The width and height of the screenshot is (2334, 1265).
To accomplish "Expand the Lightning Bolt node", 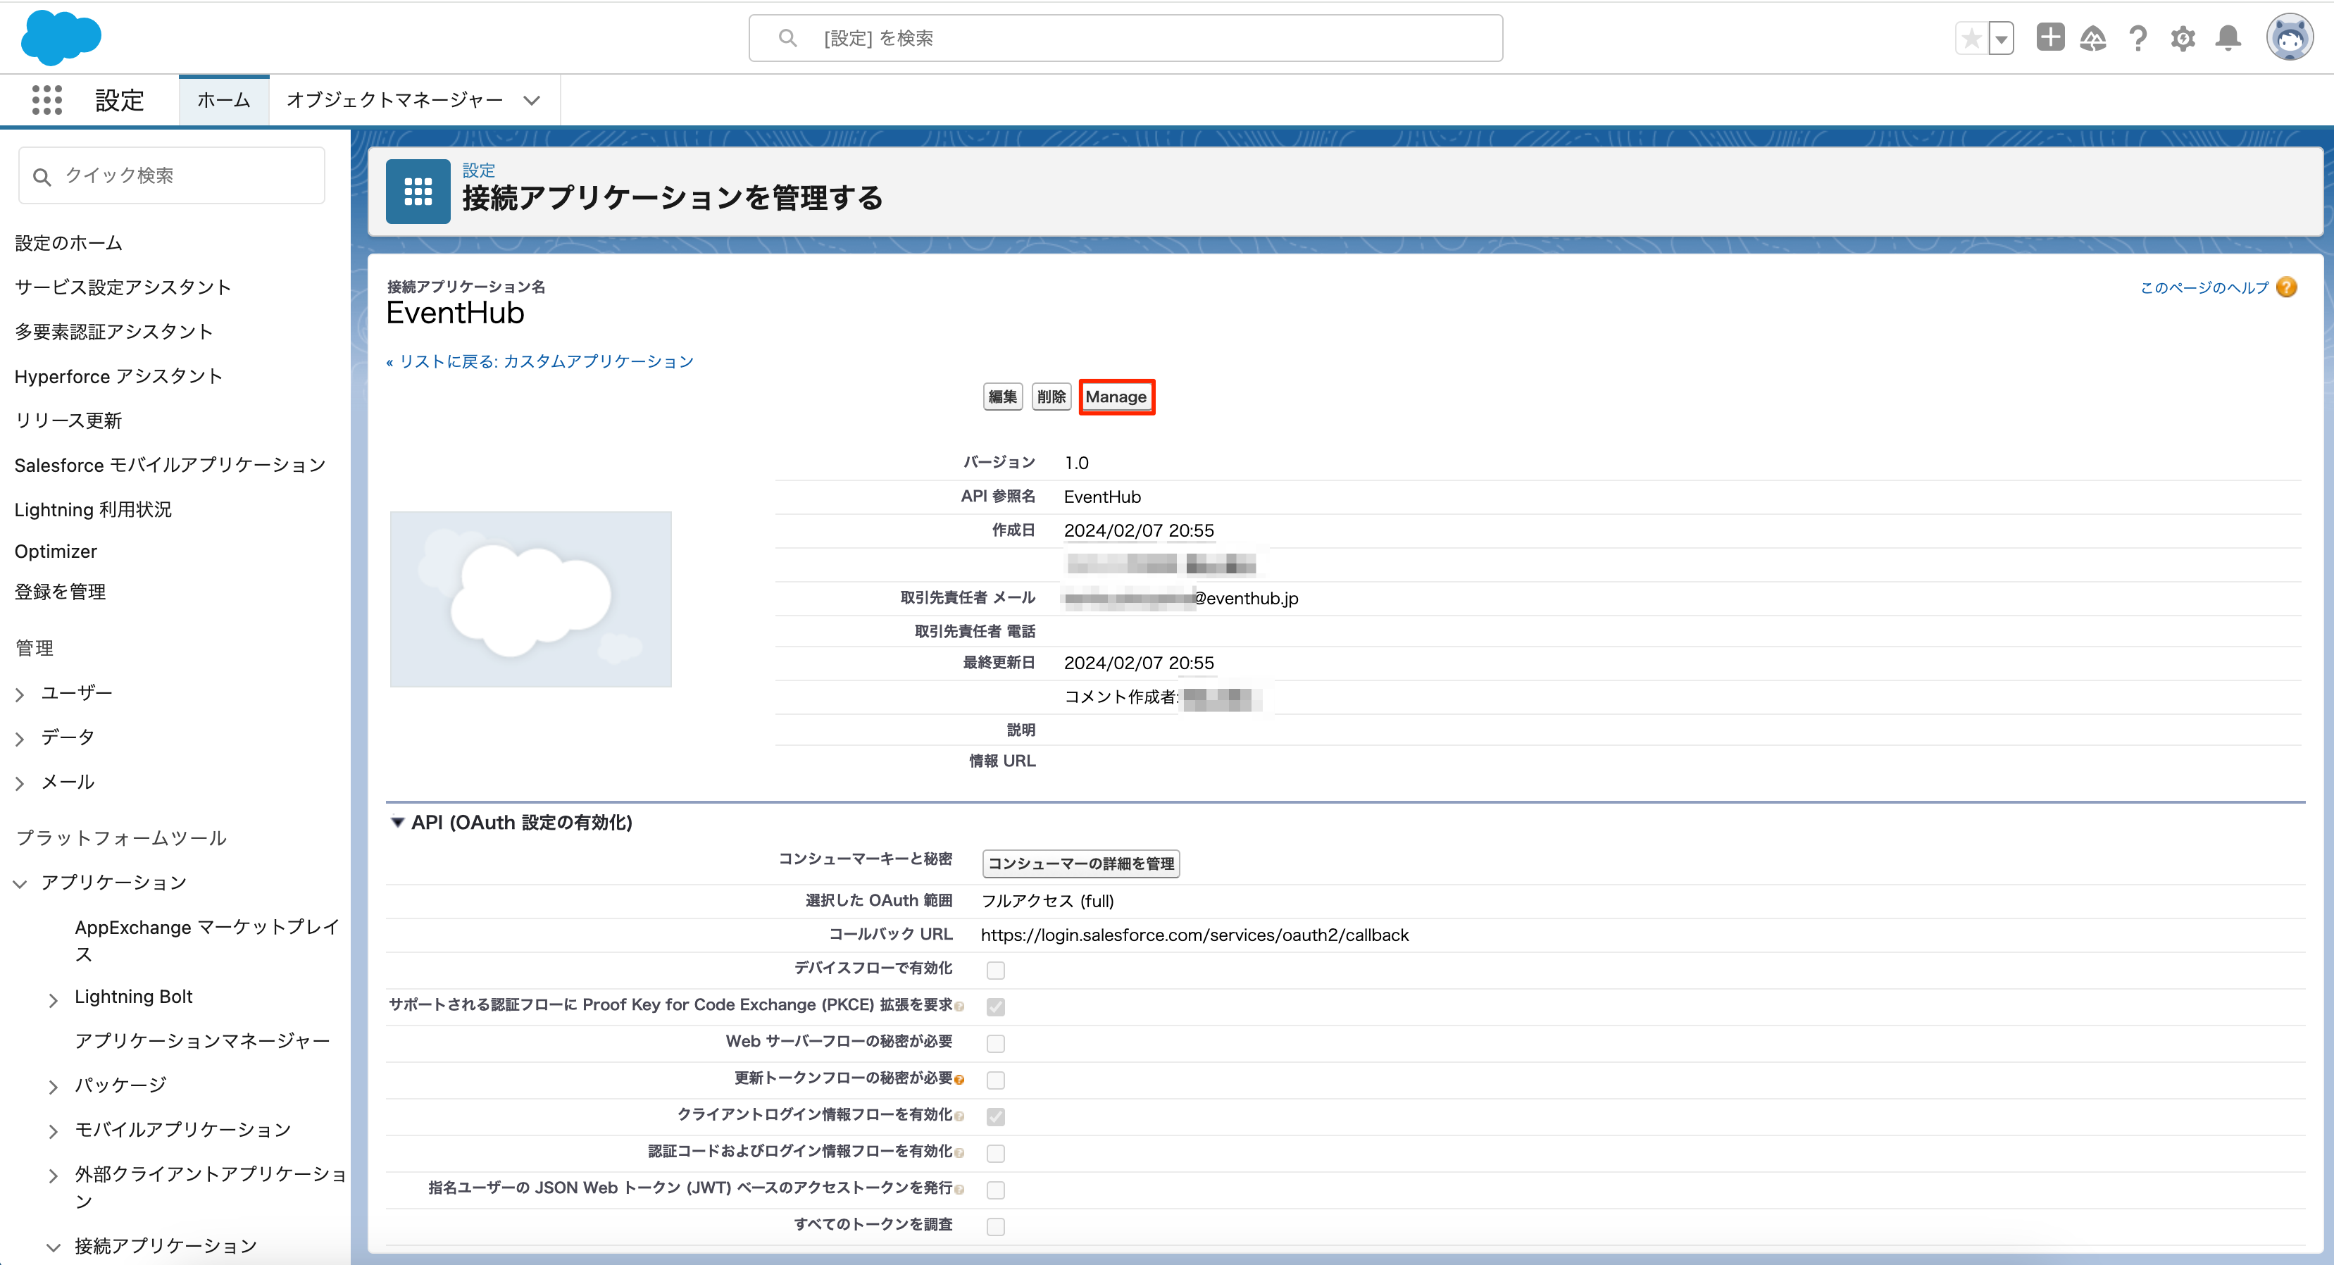I will (x=54, y=999).
